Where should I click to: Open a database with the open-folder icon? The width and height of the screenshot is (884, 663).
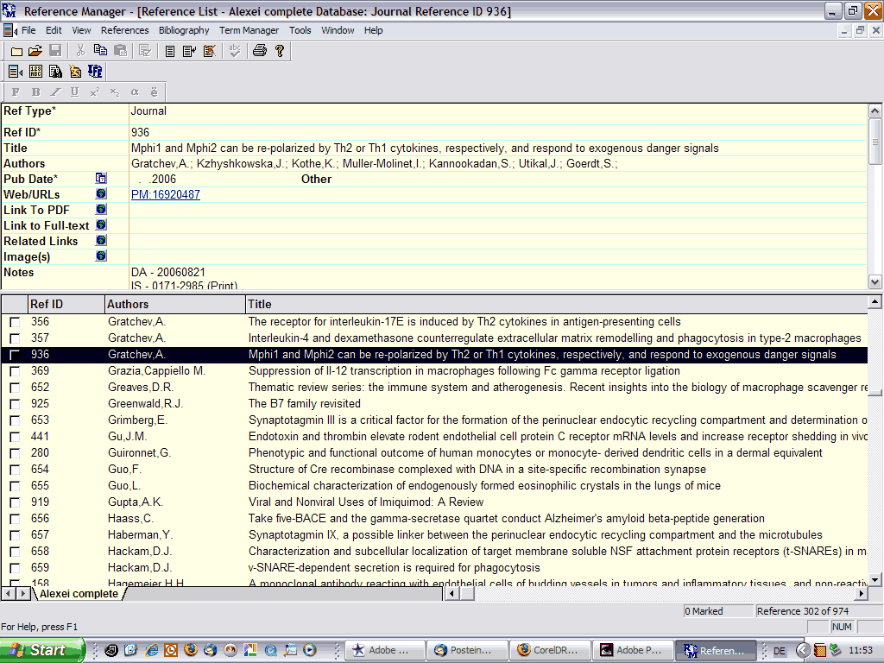point(35,51)
